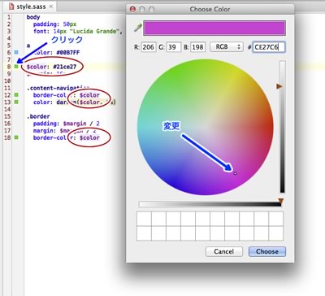Click the first empty recent color cell
The width and height of the screenshot is (325, 296).
point(144,219)
